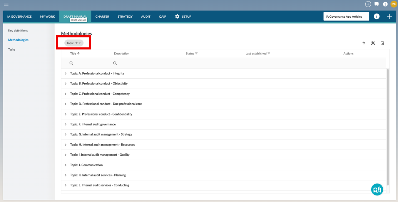Open the chat messages icon
The image size is (398, 202).
377,4
